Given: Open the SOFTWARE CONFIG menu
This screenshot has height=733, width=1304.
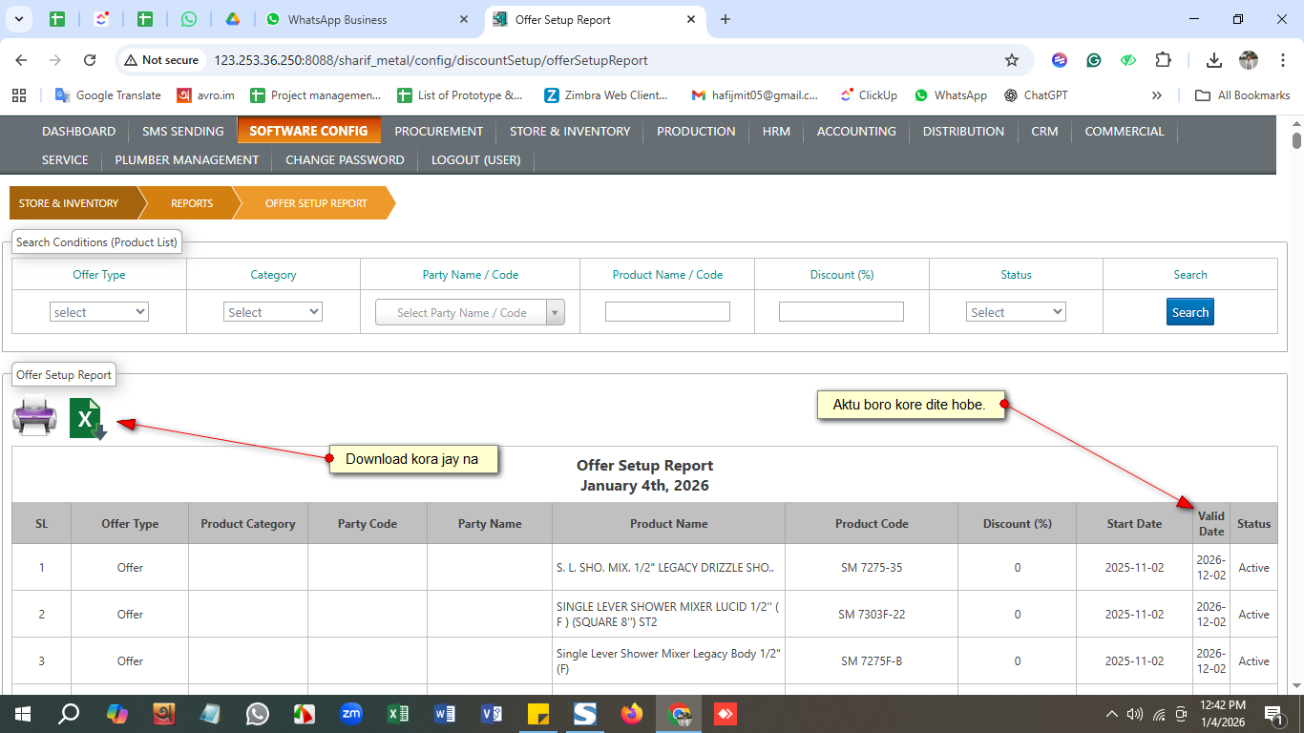Looking at the screenshot, I should pyautogui.click(x=308, y=131).
